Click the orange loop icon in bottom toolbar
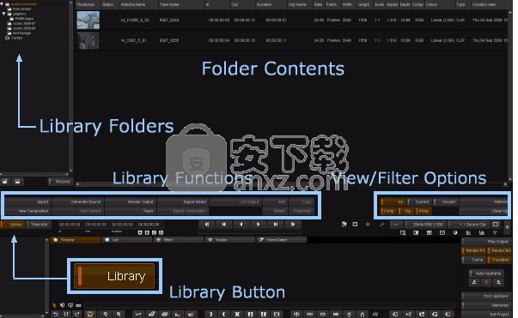 pos(90,314)
